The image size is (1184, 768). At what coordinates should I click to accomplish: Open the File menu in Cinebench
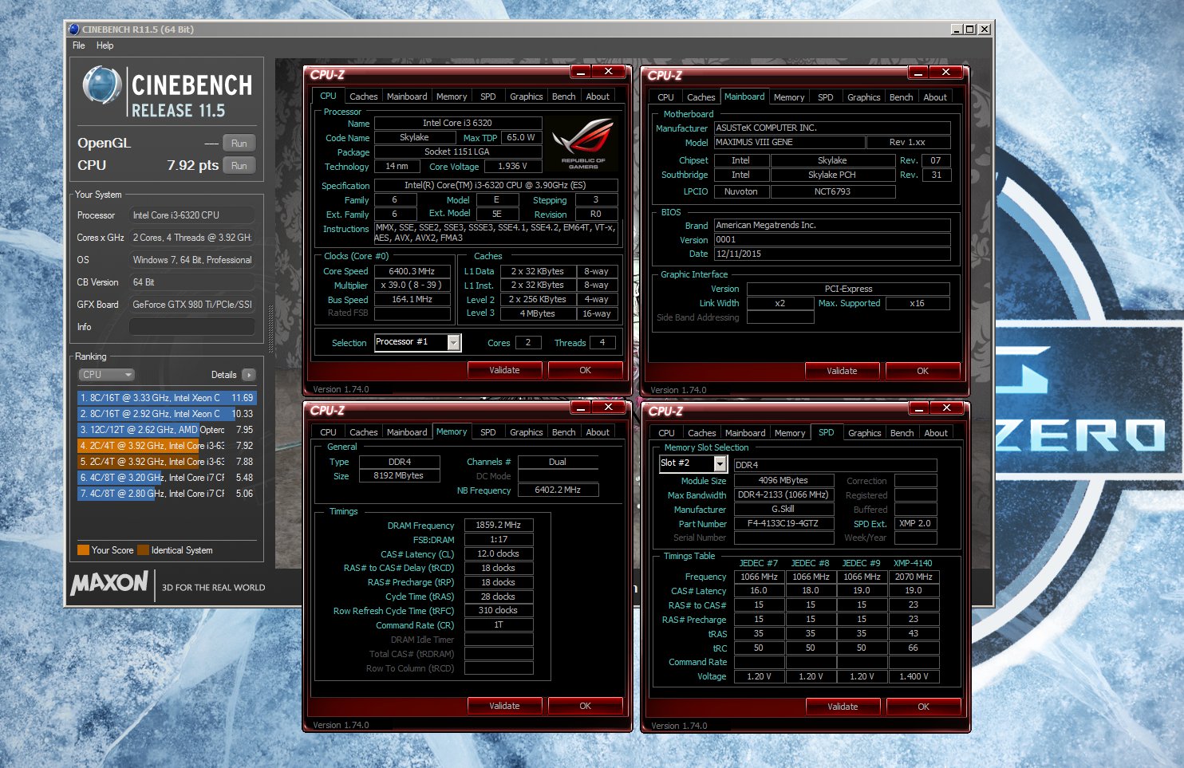[78, 45]
